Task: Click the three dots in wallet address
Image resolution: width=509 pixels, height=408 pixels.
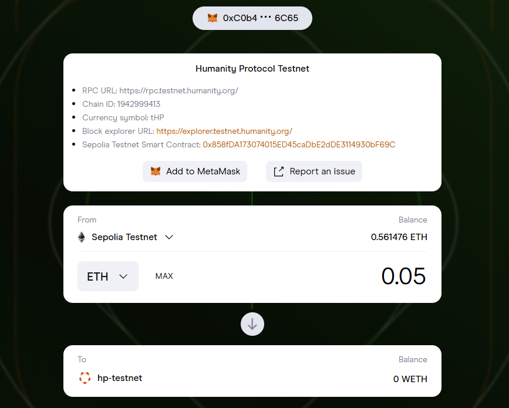Action: (266, 18)
